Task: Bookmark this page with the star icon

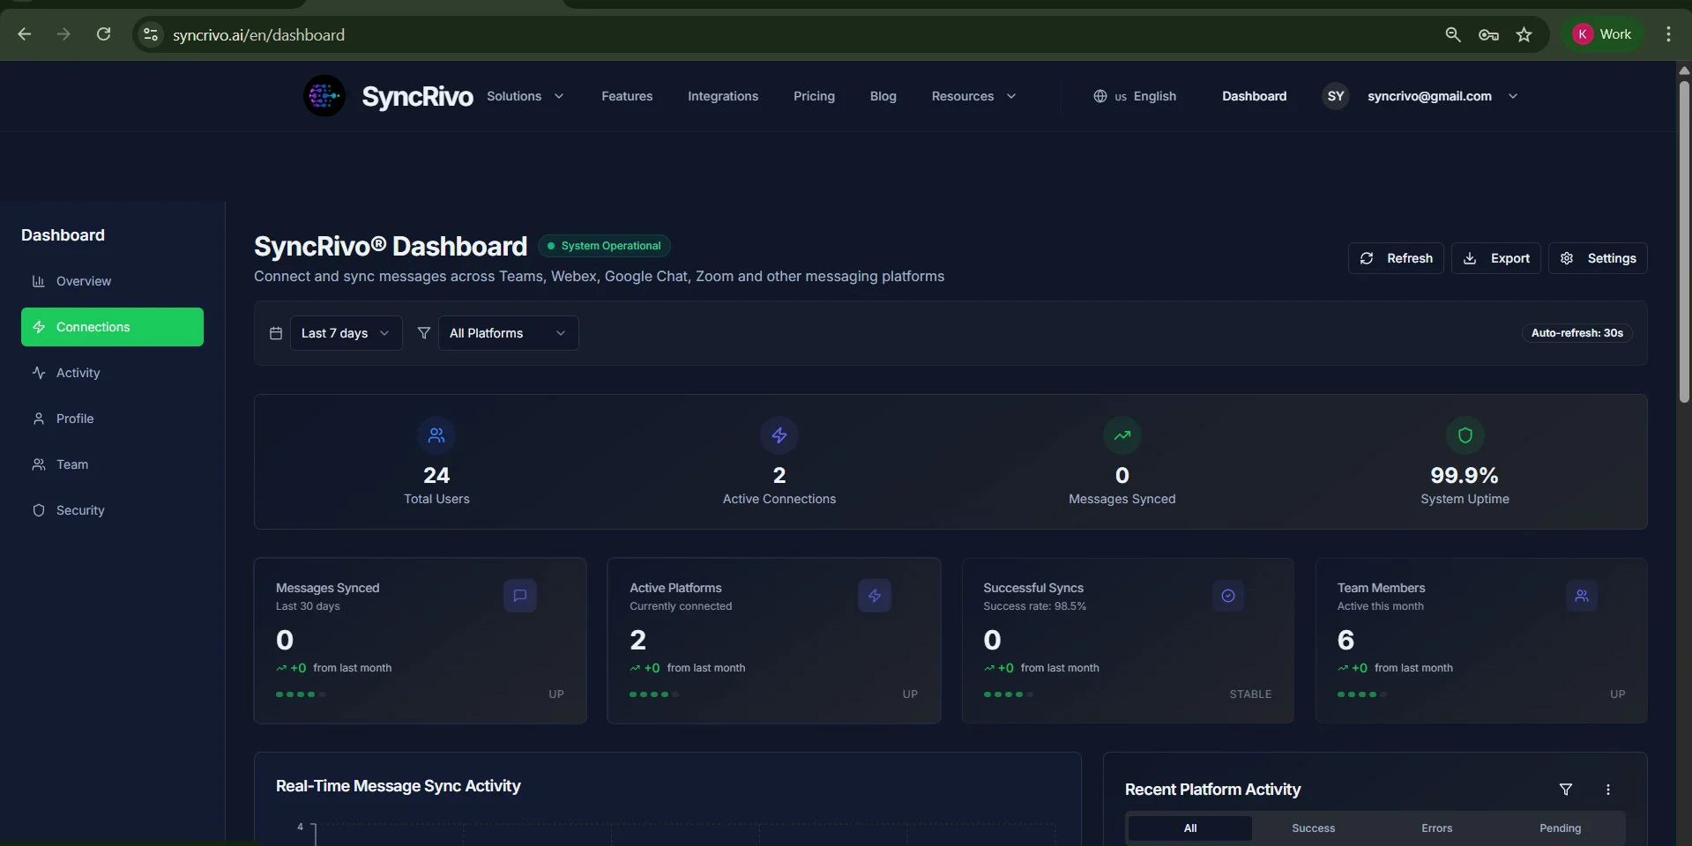Action: tap(1524, 34)
